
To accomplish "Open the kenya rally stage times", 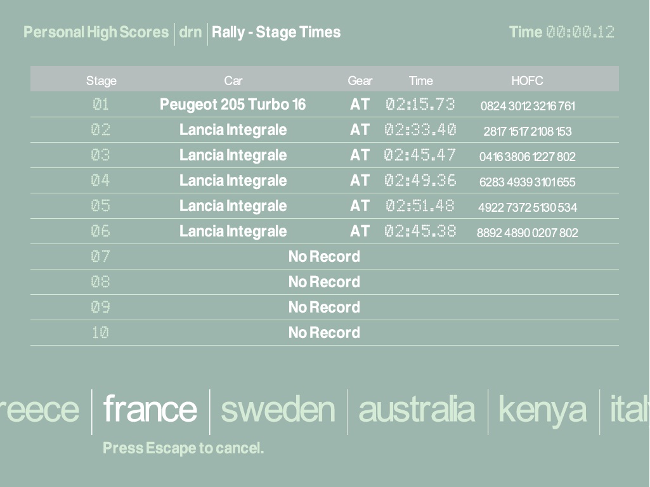I will click(543, 410).
